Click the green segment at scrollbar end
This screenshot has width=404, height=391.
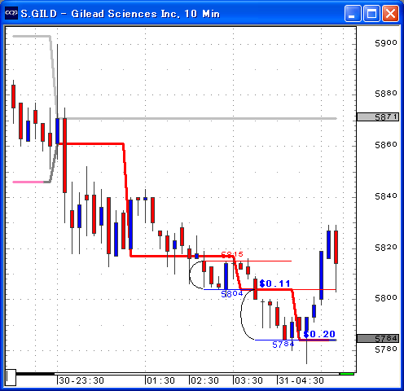(347, 374)
